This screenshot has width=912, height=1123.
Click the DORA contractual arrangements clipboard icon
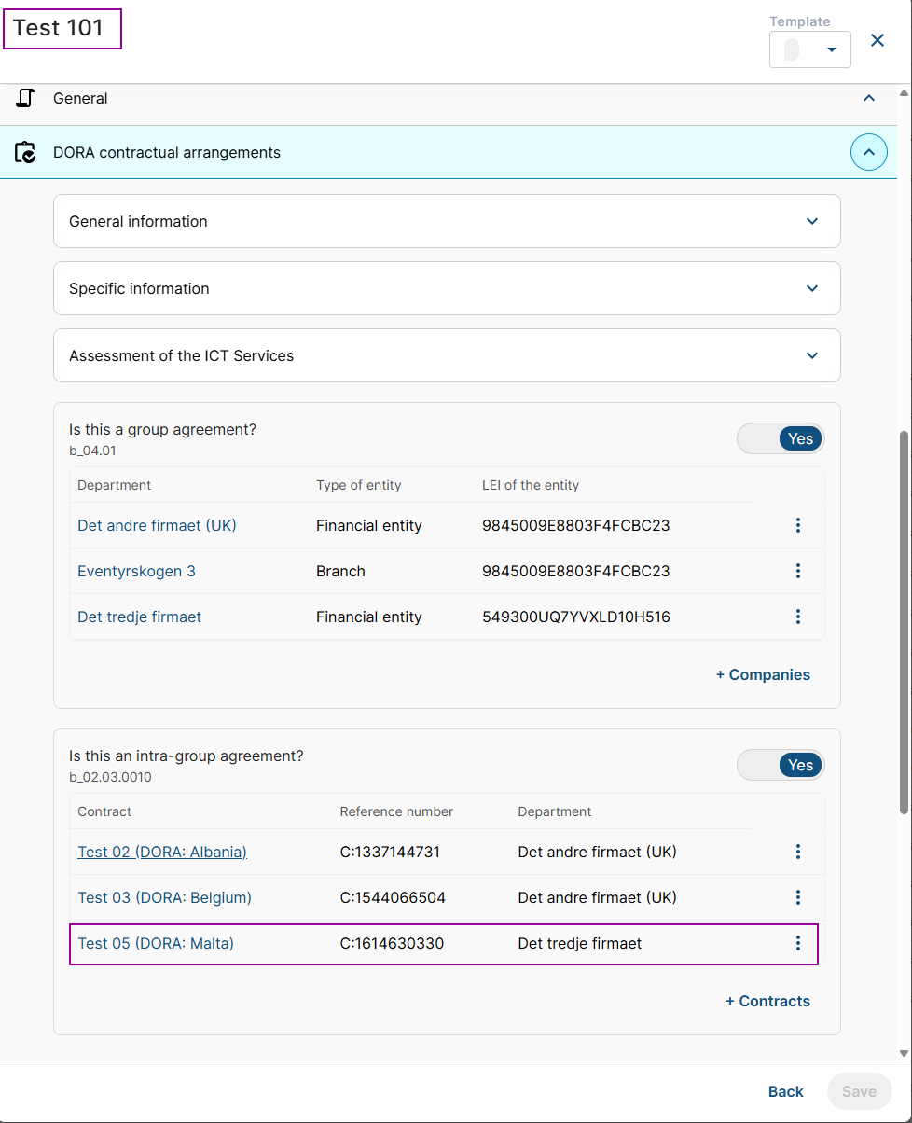point(26,152)
